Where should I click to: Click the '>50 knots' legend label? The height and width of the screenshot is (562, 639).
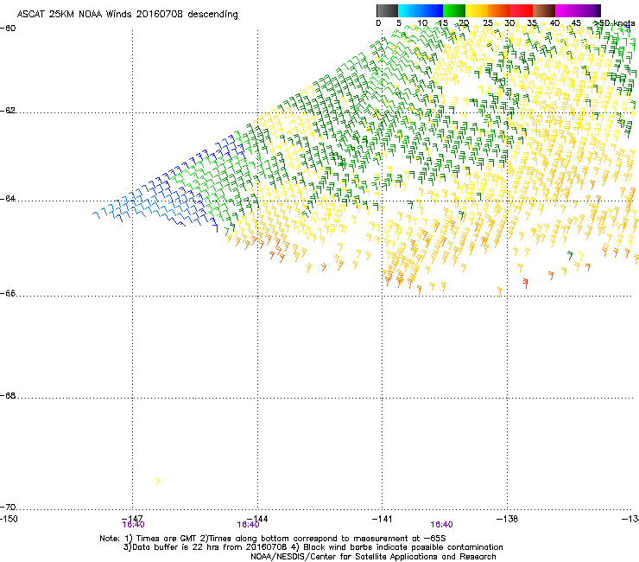[615, 23]
